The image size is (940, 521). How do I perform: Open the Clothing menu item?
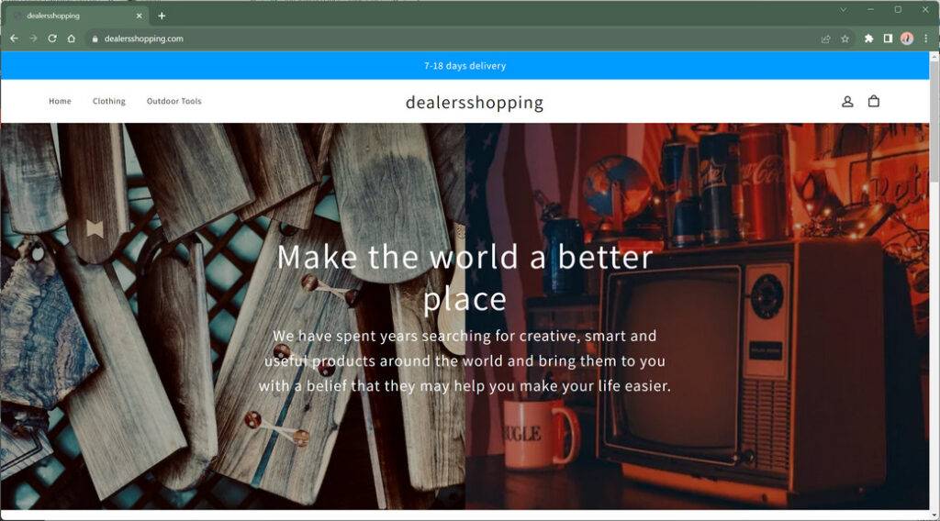(109, 101)
